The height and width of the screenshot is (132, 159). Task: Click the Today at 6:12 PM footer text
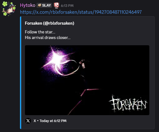point(53,121)
